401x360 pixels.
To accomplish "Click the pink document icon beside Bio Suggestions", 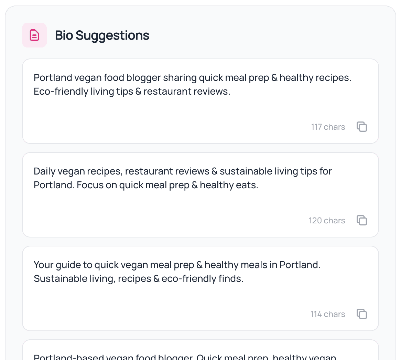I will (34, 35).
